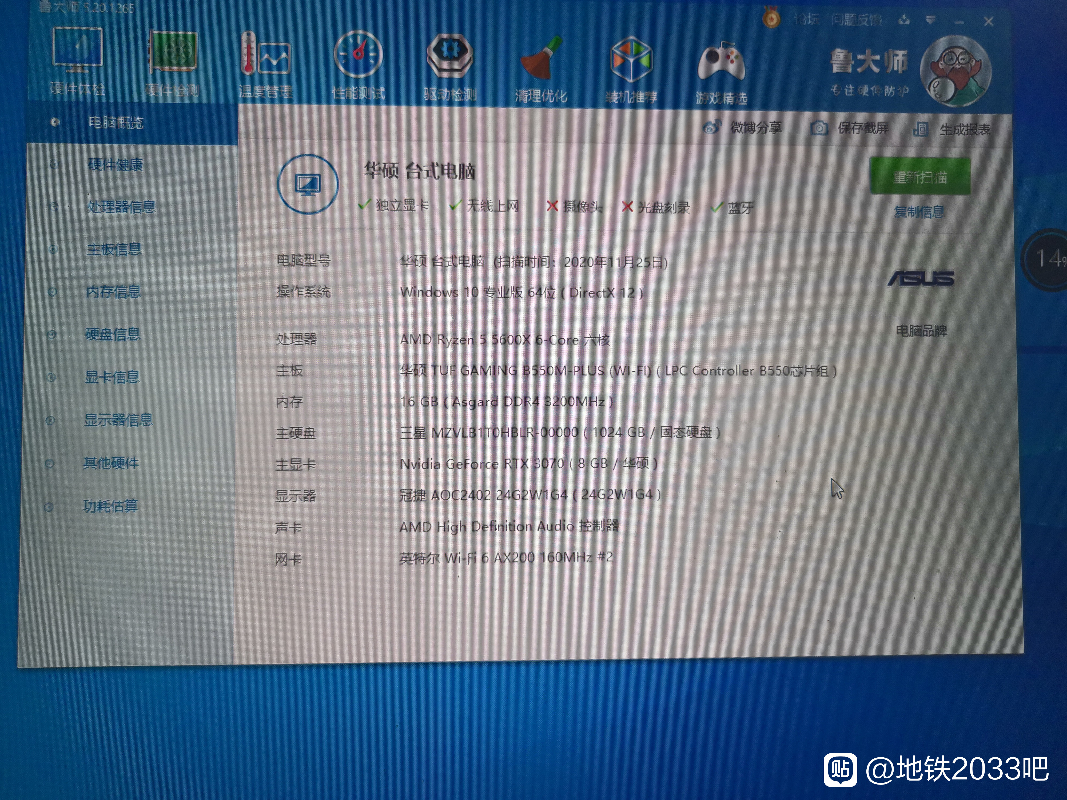Click 16 GB Asgard DDR4 memory value
Screen dimensions: 1067x800
point(507,402)
